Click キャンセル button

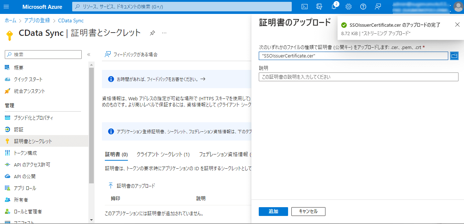click(x=308, y=212)
